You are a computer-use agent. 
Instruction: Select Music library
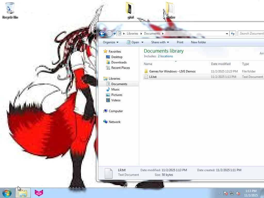pyautogui.click(x=115, y=89)
